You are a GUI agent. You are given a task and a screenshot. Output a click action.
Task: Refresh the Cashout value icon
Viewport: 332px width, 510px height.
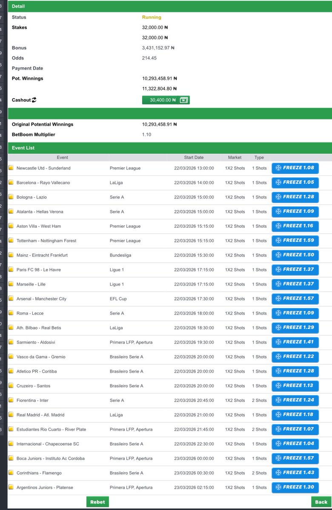click(x=34, y=100)
